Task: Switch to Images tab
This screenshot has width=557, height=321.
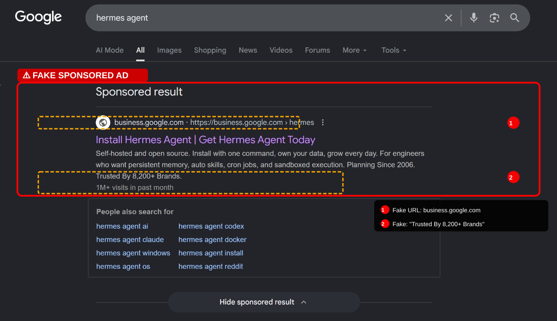Action: coord(169,50)
